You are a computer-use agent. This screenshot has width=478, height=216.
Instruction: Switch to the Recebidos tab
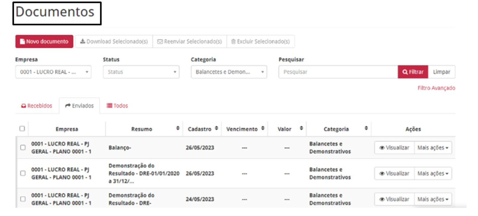[37, 106]
